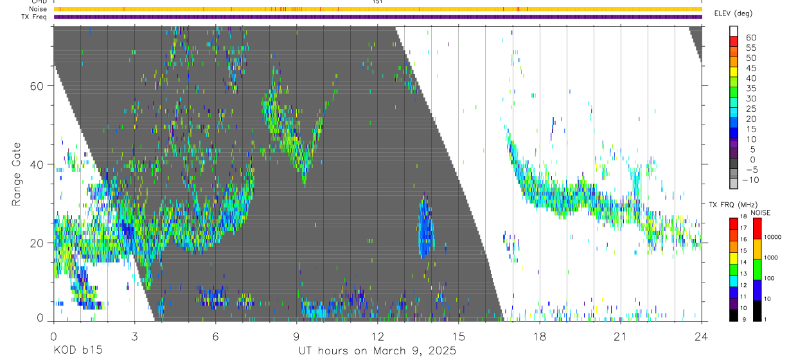The width and height of the screenshot is (789, 364).
Task: Click the '6' tick on UT hours axis
Action: pyautogui.click(x=215, y=336)
